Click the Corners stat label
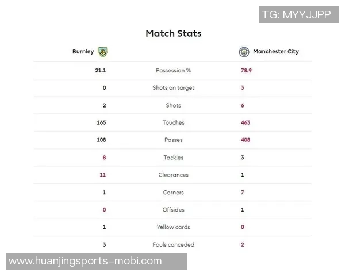Screen dimensions: 345x276 [x=173, y=193]
